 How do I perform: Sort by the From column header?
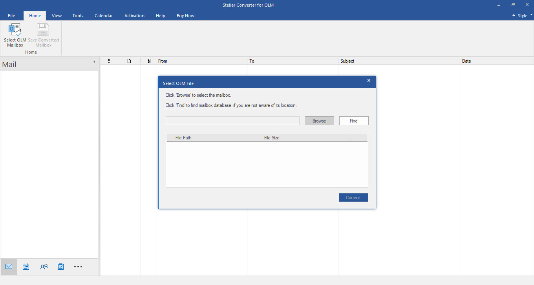202,61
